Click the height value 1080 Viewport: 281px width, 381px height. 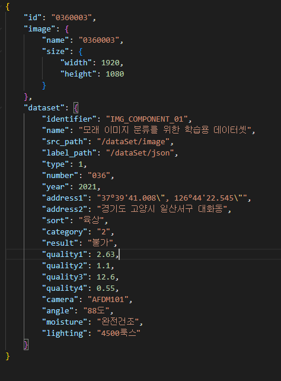115,74
